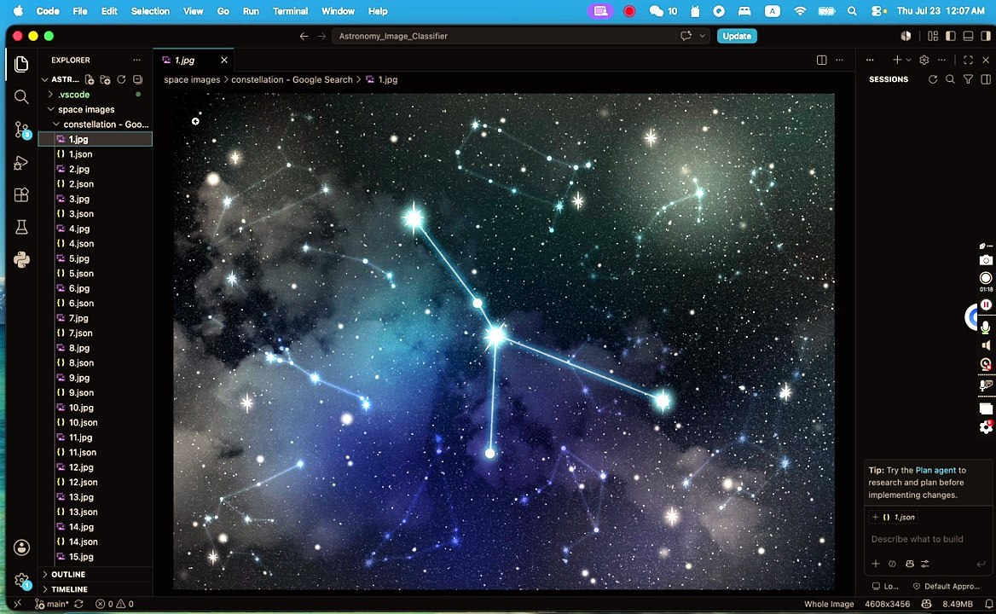The width and height of the screenshot is (996, 614).
Task: Open the Run and Debug view
Action: (21, 163)
